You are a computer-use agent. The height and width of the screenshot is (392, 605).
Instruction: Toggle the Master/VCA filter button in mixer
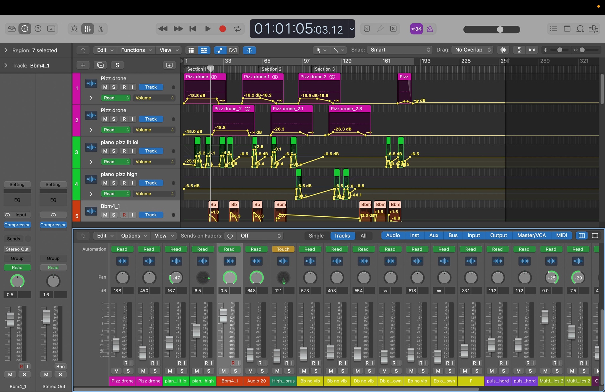tap(531, 235)
